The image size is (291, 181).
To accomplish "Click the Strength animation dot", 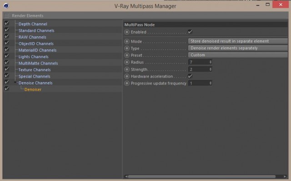I will (x=127, y=69).
